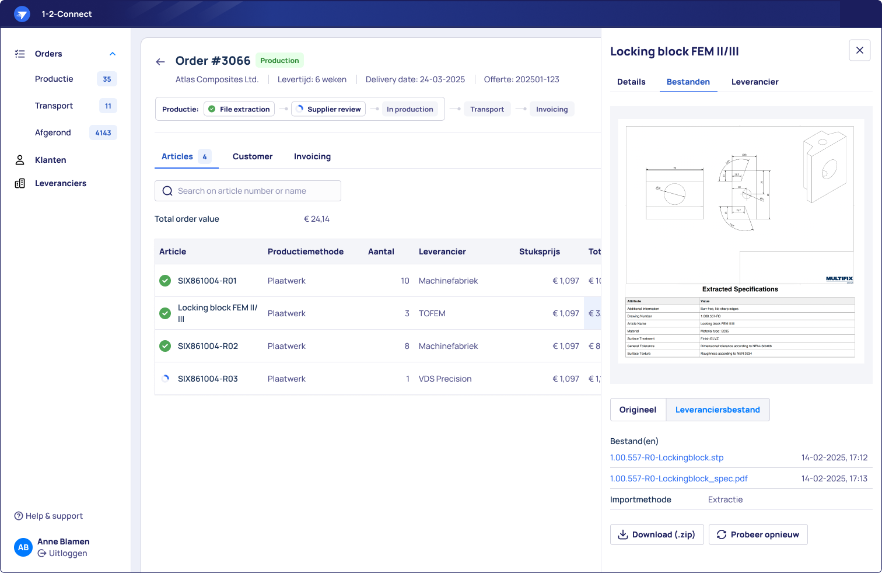Image resolution: width=882 pixels, height=573 pixels.
Task: Click the Uitloggen logout icon
Action: point(42,553)
